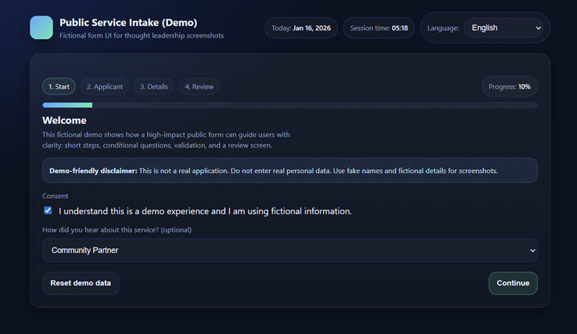Click the 'How did you hear' field label

tap(117, 230)
